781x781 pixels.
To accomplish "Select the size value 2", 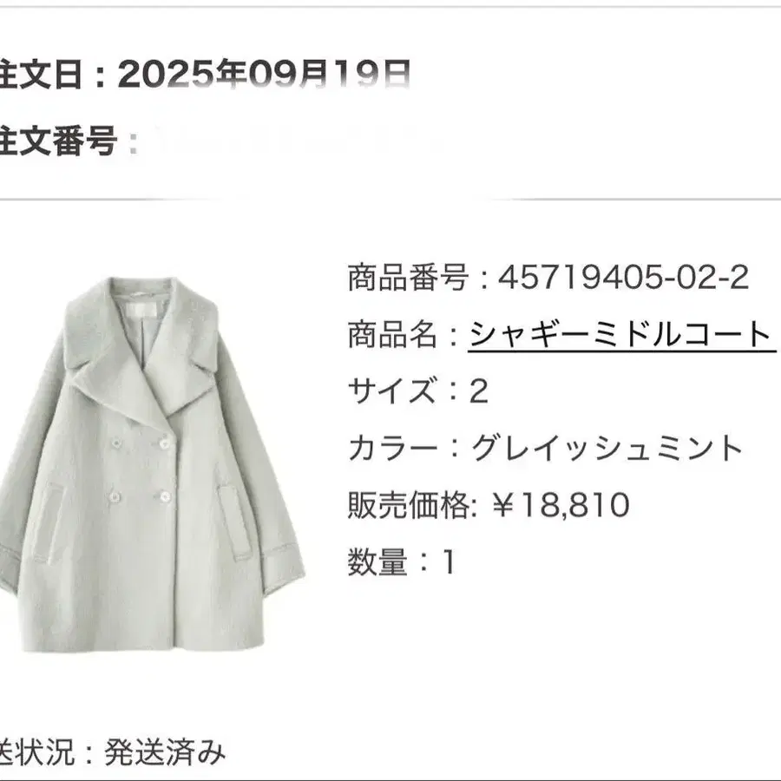I will tap(478, 390).
